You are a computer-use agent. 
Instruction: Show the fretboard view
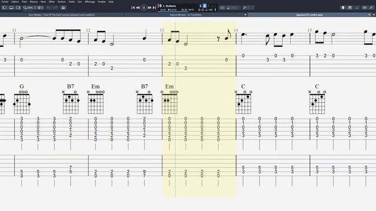[343, 8]
